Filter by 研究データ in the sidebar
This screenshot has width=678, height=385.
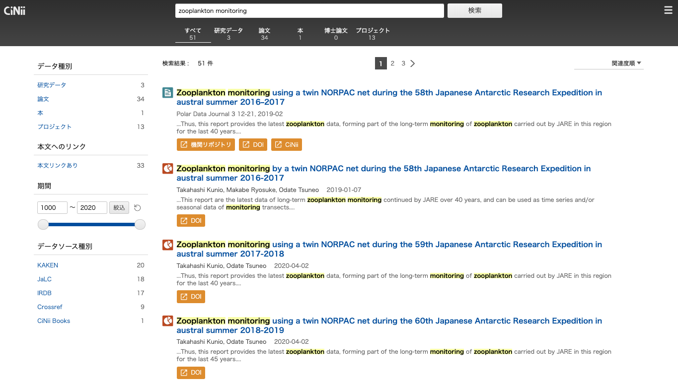click(52, 85)
